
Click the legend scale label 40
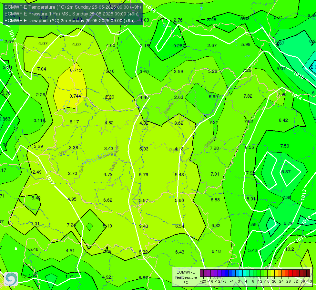(x=310, y=281)
